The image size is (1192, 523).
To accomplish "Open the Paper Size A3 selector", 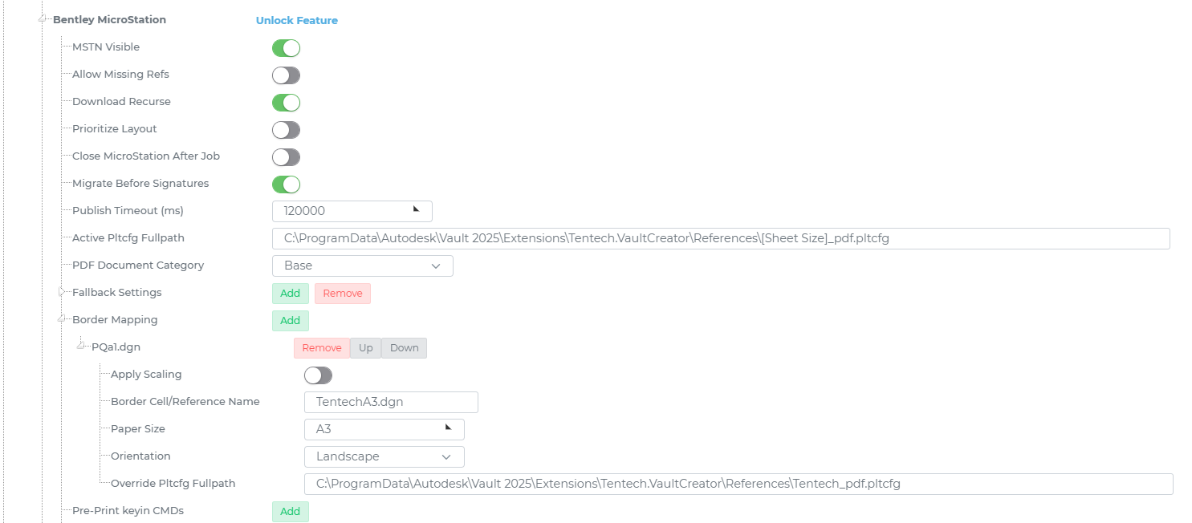I will [x=384, y=429].
